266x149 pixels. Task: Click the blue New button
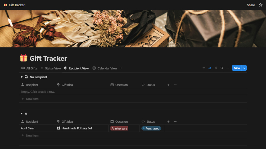(x=237, y=68)
